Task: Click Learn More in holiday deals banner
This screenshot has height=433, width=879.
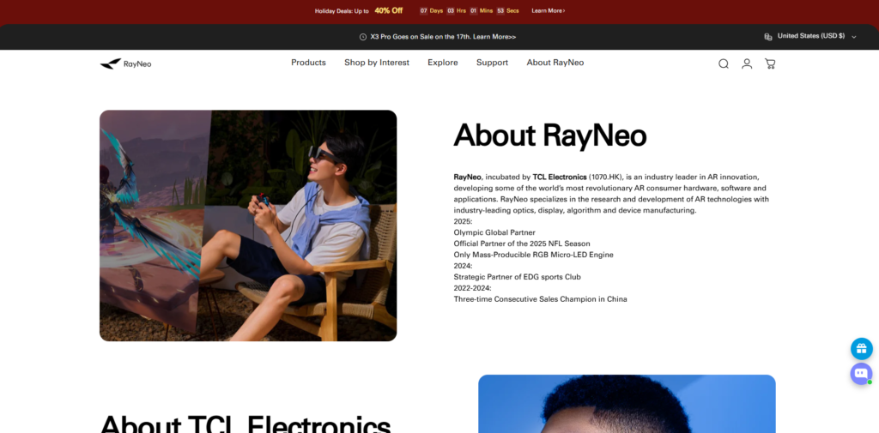Action: [549, 10]
